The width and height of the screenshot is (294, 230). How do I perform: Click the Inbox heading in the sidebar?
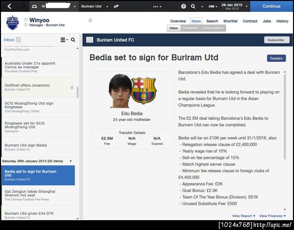9,40
